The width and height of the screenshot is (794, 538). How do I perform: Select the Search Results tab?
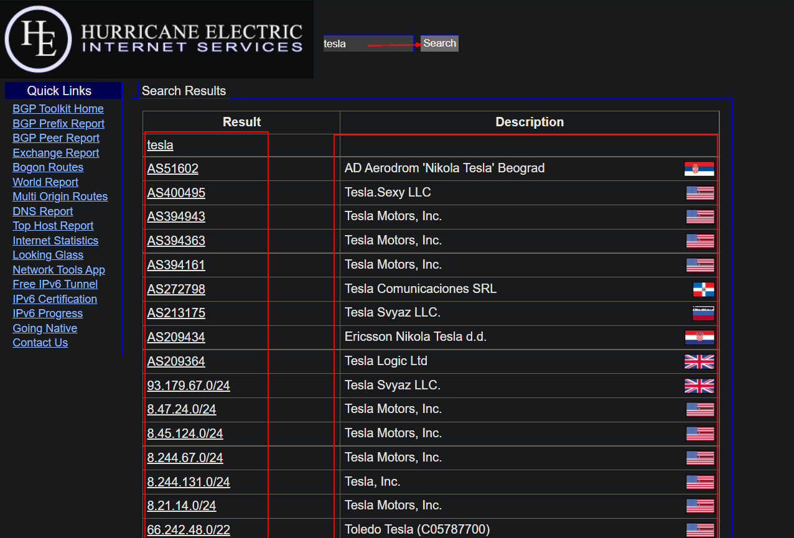pyautogui.click(x=184, y=91)
